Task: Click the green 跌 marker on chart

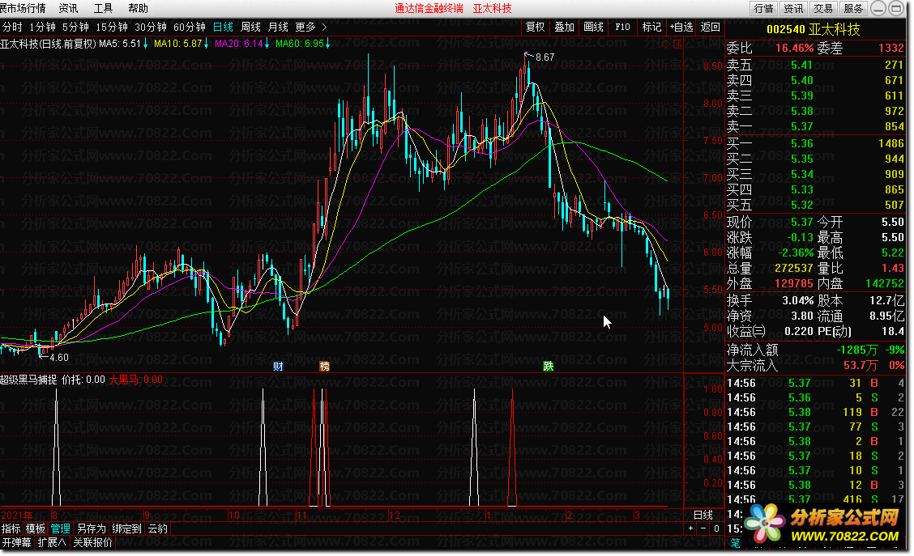Action: pos(548,366)
